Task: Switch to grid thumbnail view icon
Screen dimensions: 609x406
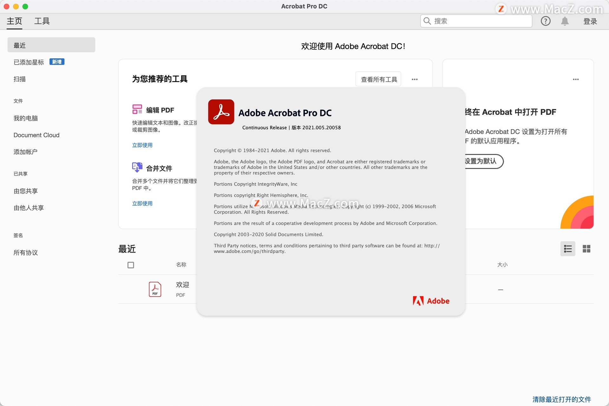Action: pyautogui.click(x=586, y=249)
